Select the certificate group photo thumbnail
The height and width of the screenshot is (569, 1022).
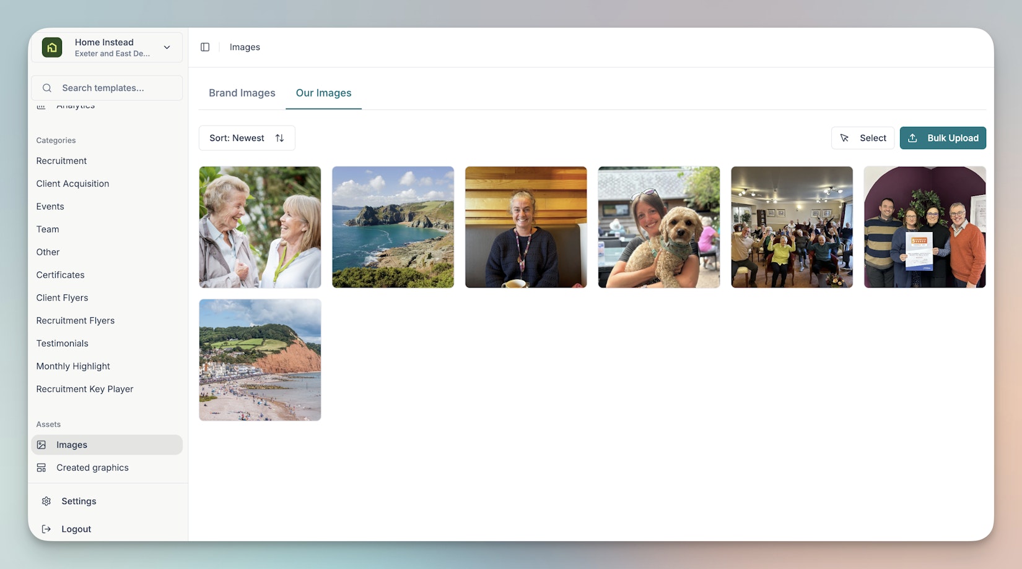(924, 227)
